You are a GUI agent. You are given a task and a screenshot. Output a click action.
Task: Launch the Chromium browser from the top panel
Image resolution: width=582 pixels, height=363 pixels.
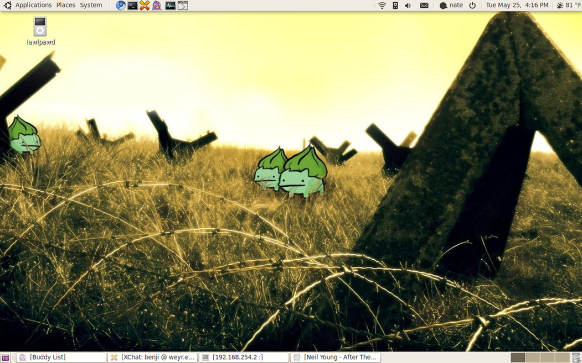tap(121, 6)
